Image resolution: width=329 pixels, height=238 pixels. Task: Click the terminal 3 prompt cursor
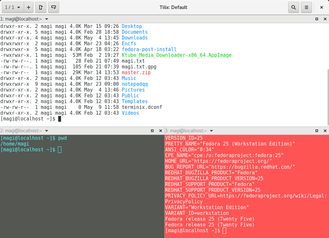[224, 231]
